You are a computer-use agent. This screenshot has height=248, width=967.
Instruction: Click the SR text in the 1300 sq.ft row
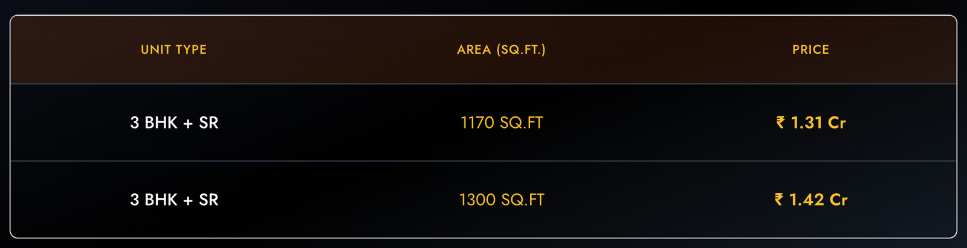209,200
